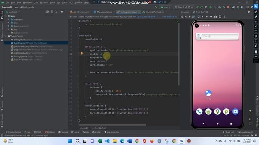Viewport: 259px width, 145px height.
Task: Click the intention lightbulb beside minSdk line
Action: pos(81,54)
